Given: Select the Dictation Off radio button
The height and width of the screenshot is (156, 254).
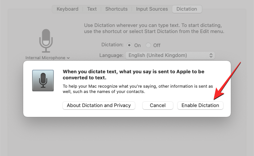Looking at the screenshot, I should click(x=149, y=45).
